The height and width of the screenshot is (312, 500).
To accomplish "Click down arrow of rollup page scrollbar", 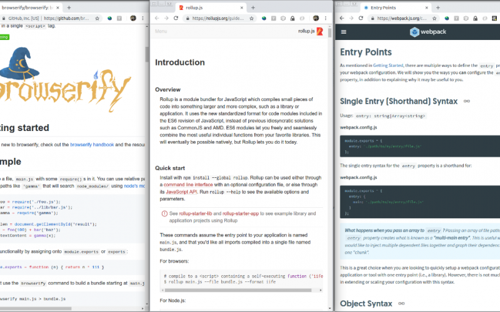I will [329, 308].
